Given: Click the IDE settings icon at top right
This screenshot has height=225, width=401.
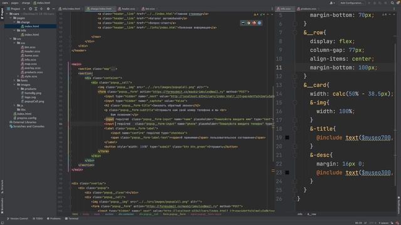Looking at the screenshot, I should click(x=398, y=2).
